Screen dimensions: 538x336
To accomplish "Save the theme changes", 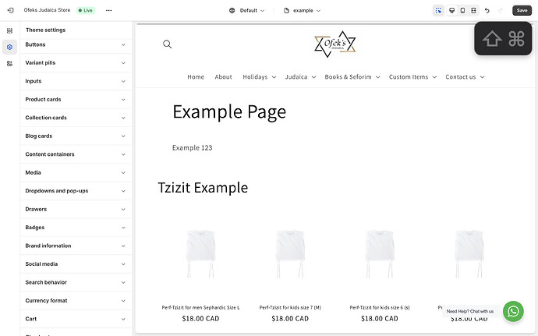I will tap(522, 10).
